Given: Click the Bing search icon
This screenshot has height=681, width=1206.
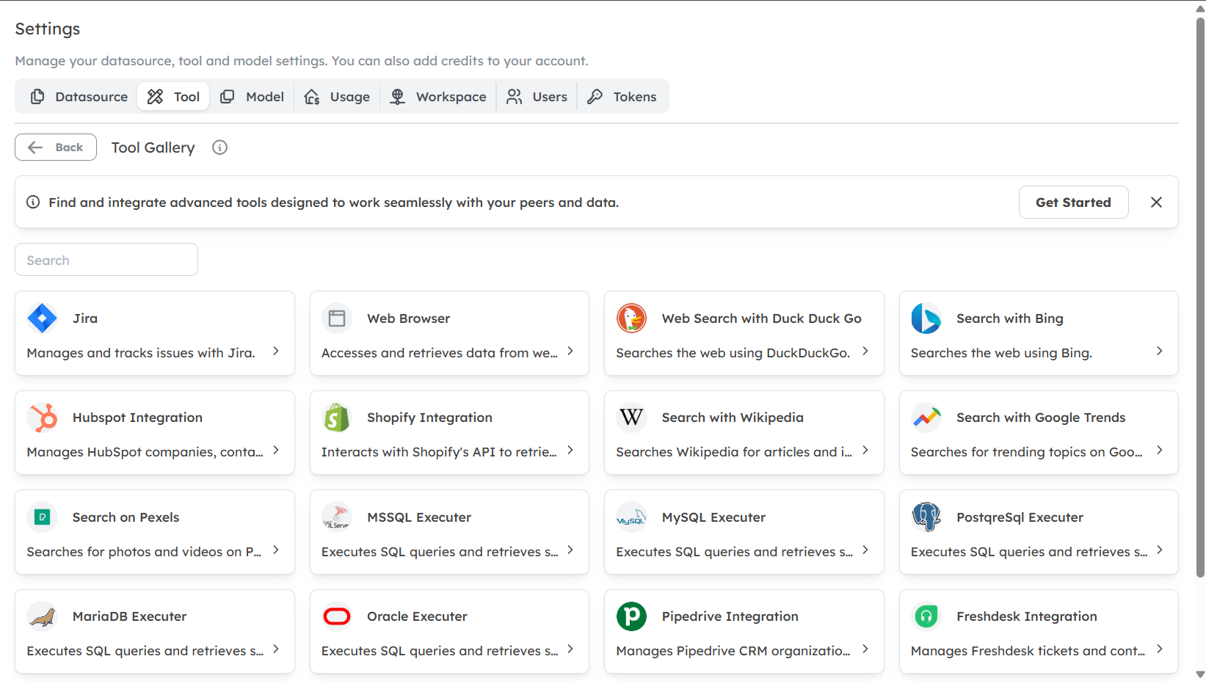Looking at the screenshot, I should pyautogui.click(x=926, y=318).
